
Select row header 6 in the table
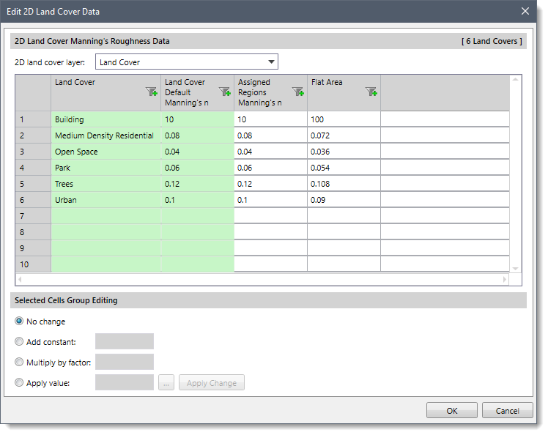coord(33,200)
